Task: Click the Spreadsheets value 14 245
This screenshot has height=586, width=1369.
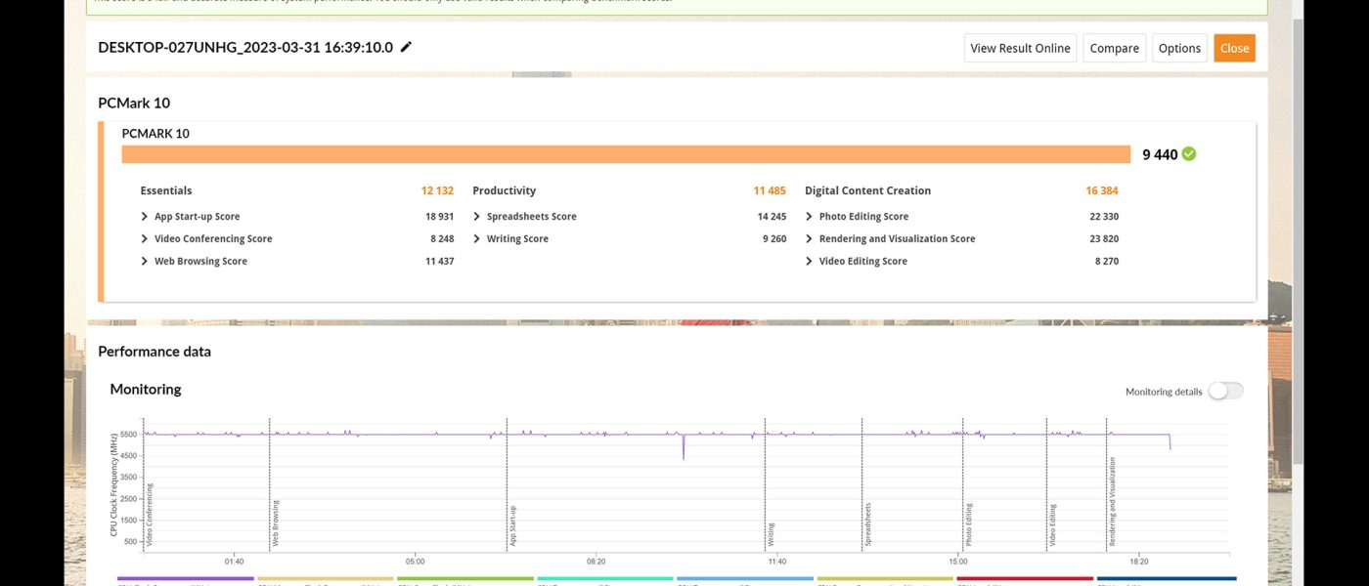Action: (x=772, y=217)
